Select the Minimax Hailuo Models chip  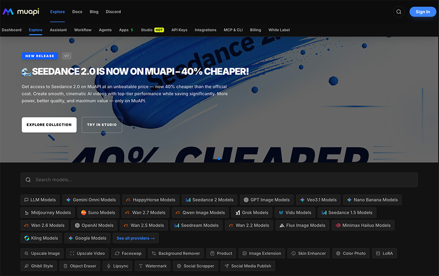(363, 225)
